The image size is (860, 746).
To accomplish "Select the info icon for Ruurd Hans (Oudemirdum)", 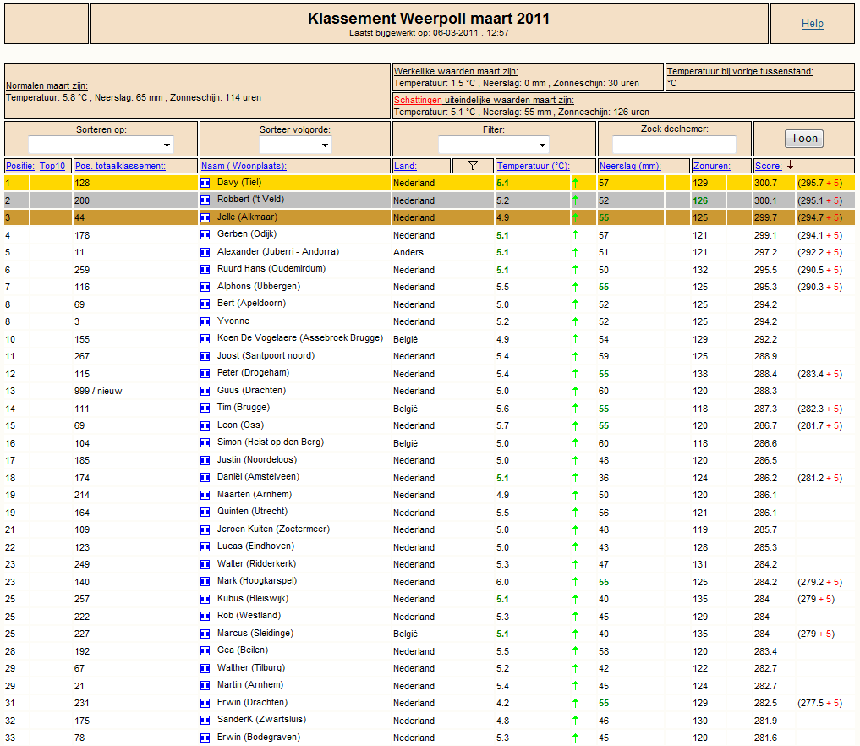I will (x=205, y=269).
